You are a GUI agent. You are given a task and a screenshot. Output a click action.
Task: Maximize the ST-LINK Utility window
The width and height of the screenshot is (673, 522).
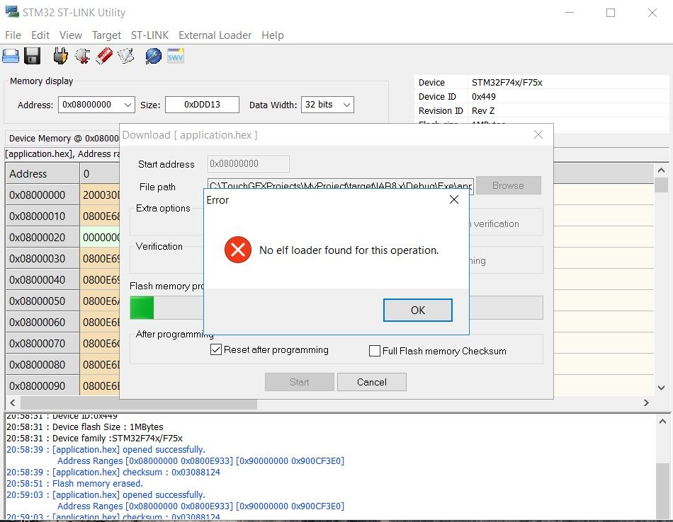tap(611, 13)
